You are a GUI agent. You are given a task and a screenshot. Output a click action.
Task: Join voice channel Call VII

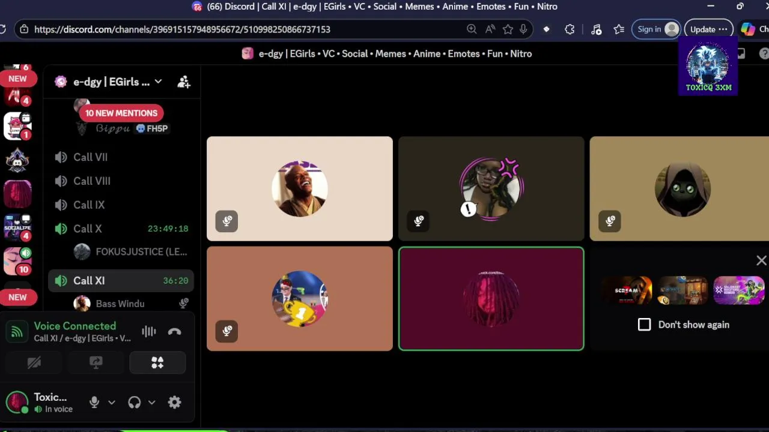121,157
